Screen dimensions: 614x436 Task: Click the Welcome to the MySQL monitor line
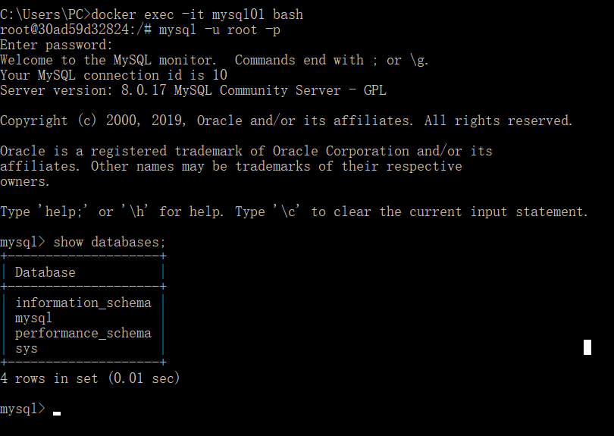point(215,61)
